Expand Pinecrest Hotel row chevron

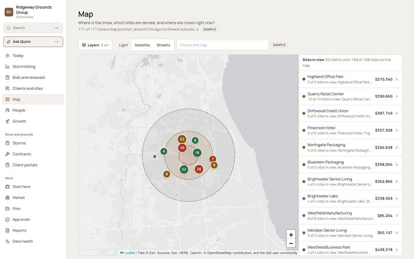tap(397, 130)
